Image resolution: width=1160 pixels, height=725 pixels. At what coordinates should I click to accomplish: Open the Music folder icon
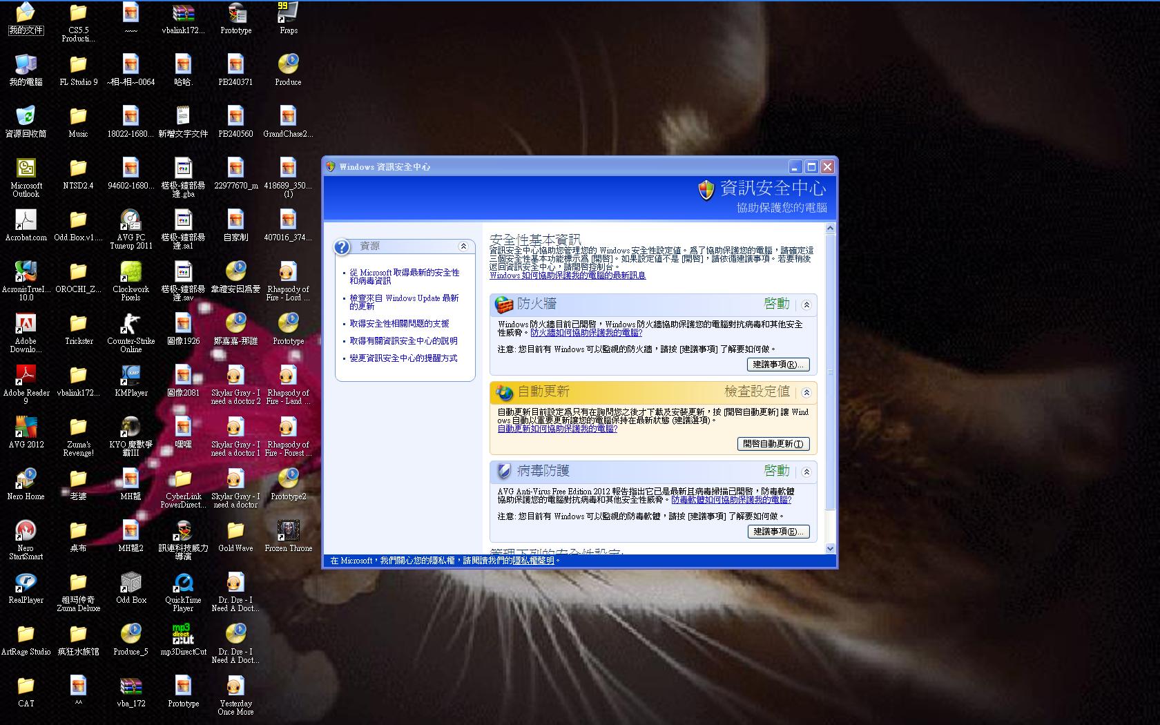pyautogui.click(x=79, y=122)
